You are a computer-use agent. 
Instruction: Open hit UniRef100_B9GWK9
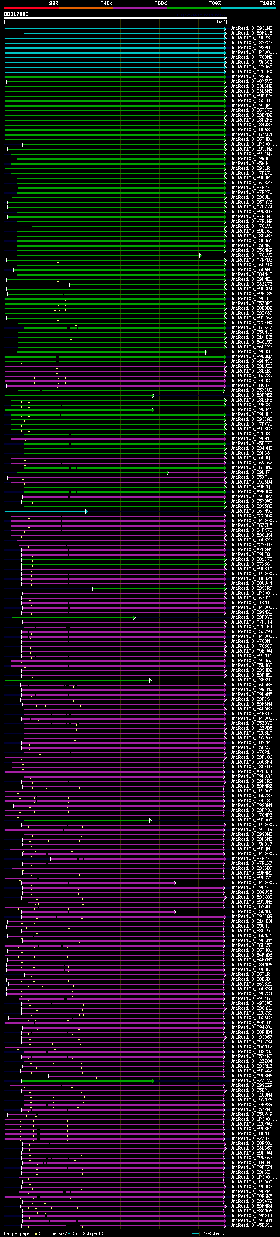tap(251, 178)
